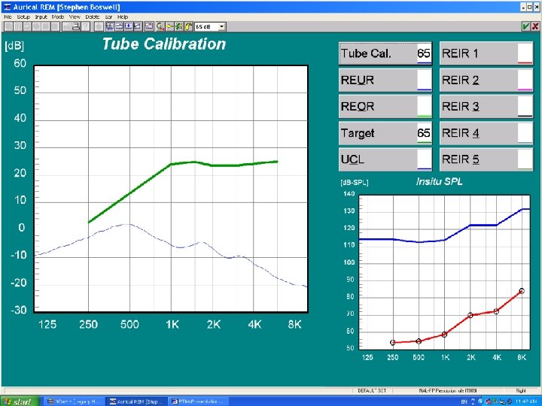This screenshot has height=406, width=542.
Task: Click the 2K circle marker on red Insitu curve
Action: click(x=470, y=315)
